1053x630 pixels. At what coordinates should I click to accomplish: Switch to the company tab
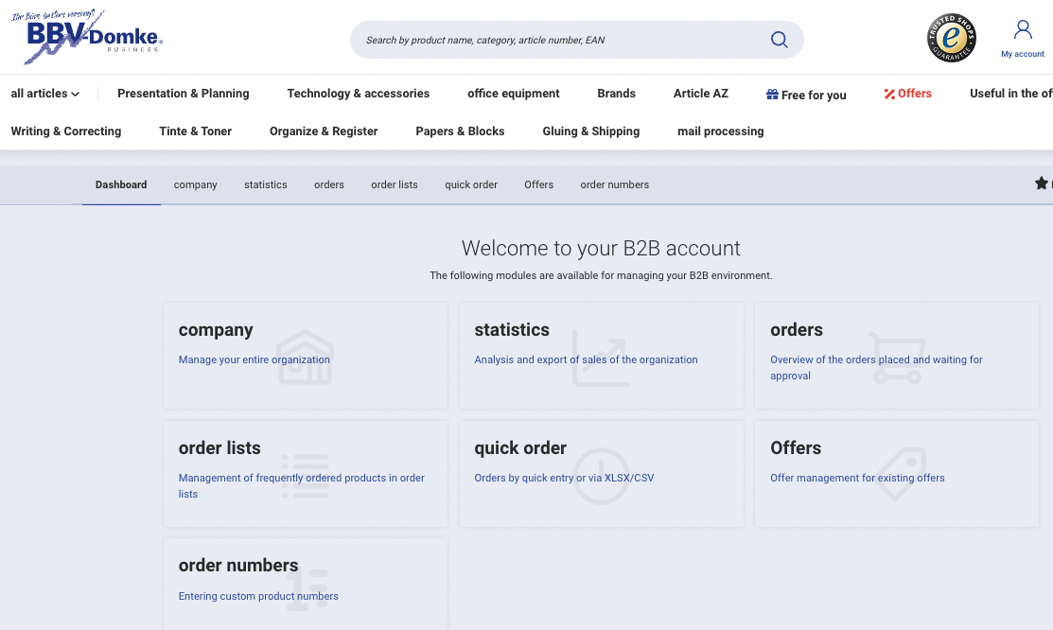(196, 184)
